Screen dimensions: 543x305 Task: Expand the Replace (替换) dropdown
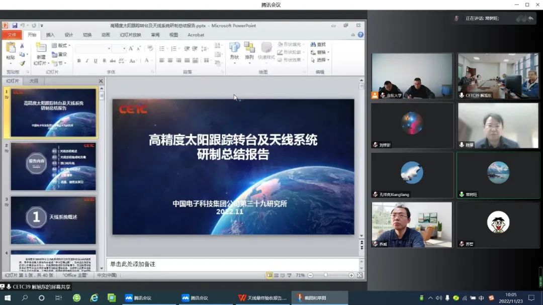(x=320, y=52)
